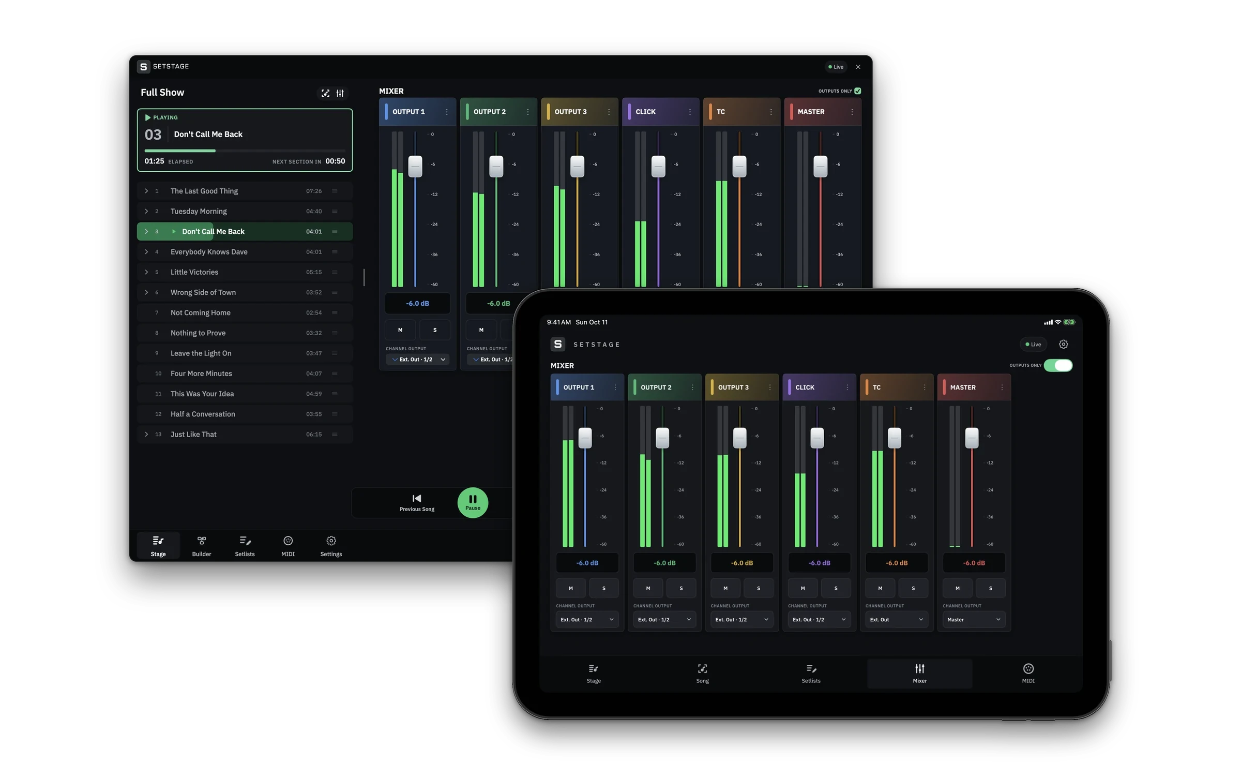Viewport: 1241px width, 776px height.
Task: Pause playback with the green button
Action: click(x=473, y=502)
